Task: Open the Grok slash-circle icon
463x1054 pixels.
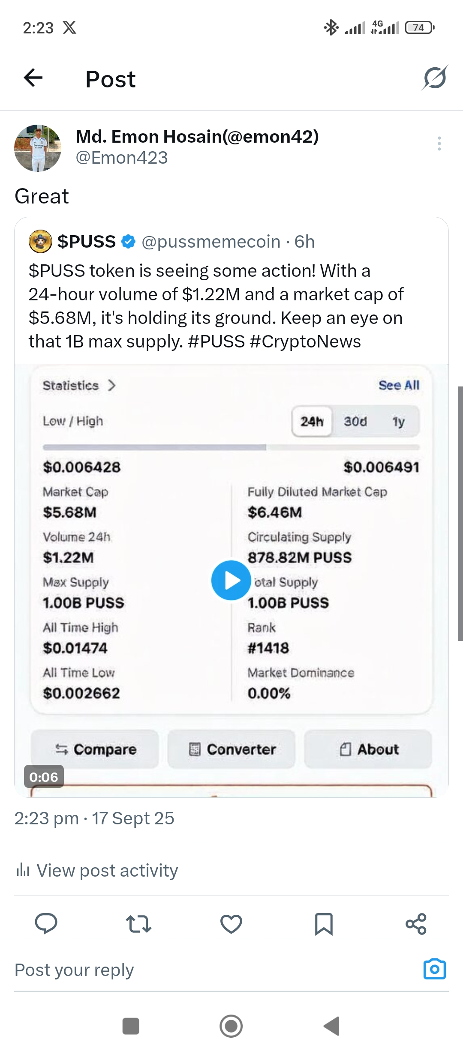Action: click(x=435, y=78)
